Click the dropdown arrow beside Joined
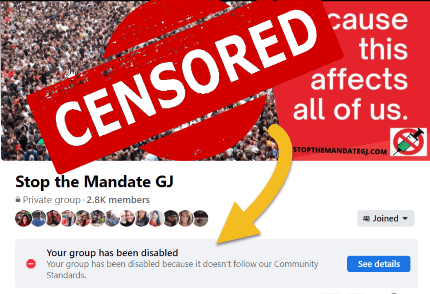 click(x=405, y=219)
